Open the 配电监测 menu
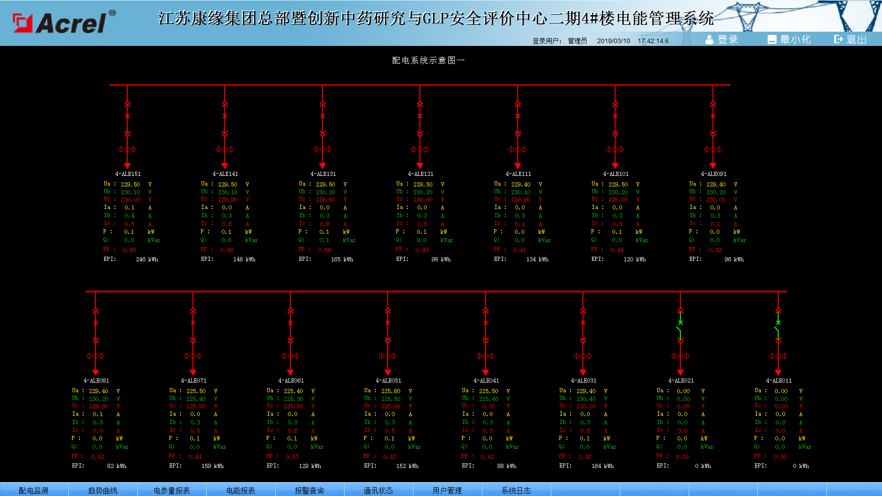The image size is (882, 496). click(x=34, y=490)
